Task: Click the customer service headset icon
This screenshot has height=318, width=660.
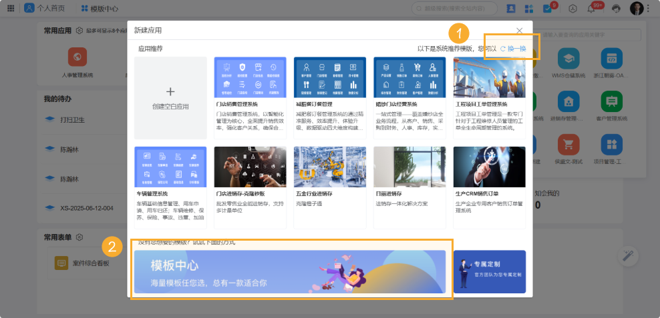Action: click(616, 9)
